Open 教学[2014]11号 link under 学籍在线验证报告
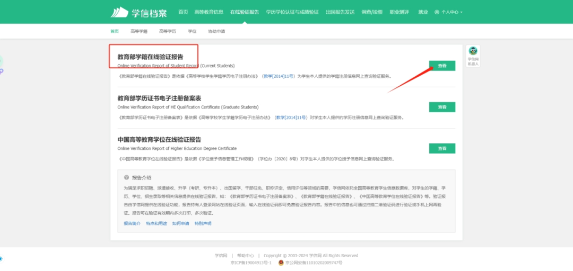Viewport: 573px width, 271px height. (x=279, y=76)
